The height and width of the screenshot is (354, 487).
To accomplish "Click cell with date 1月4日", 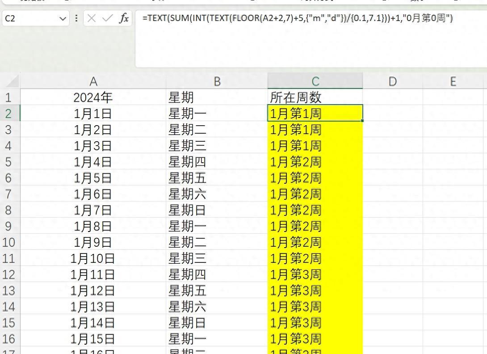I will click(93, 162).
